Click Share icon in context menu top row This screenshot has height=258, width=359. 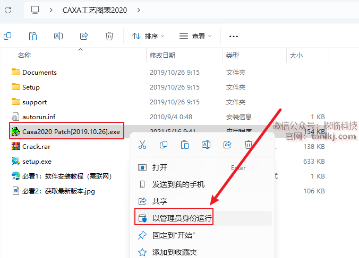(x=227, y=145)
